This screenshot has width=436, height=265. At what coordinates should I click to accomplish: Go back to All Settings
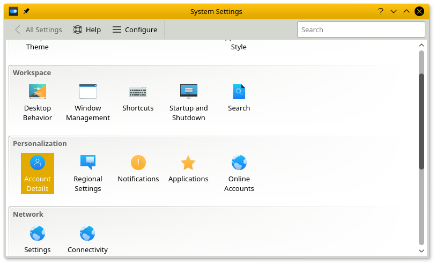coord(38,30)
